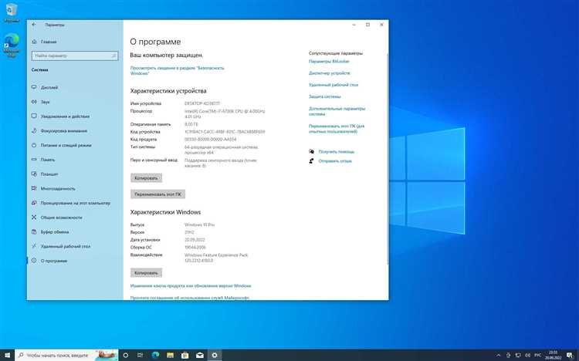This screenshot has width=579, height=361.
Task: Open network status tray icon
Action: tap(518, 355)
